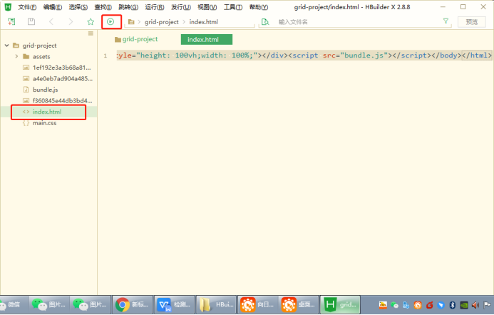The height and width of the screenshot is (315, 494).
Task: Open the 跳转(G) menu
Action: coord(128,7)
